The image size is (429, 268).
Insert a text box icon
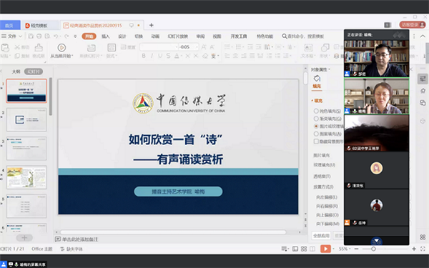pyautogui.click(x=308, y=48)
